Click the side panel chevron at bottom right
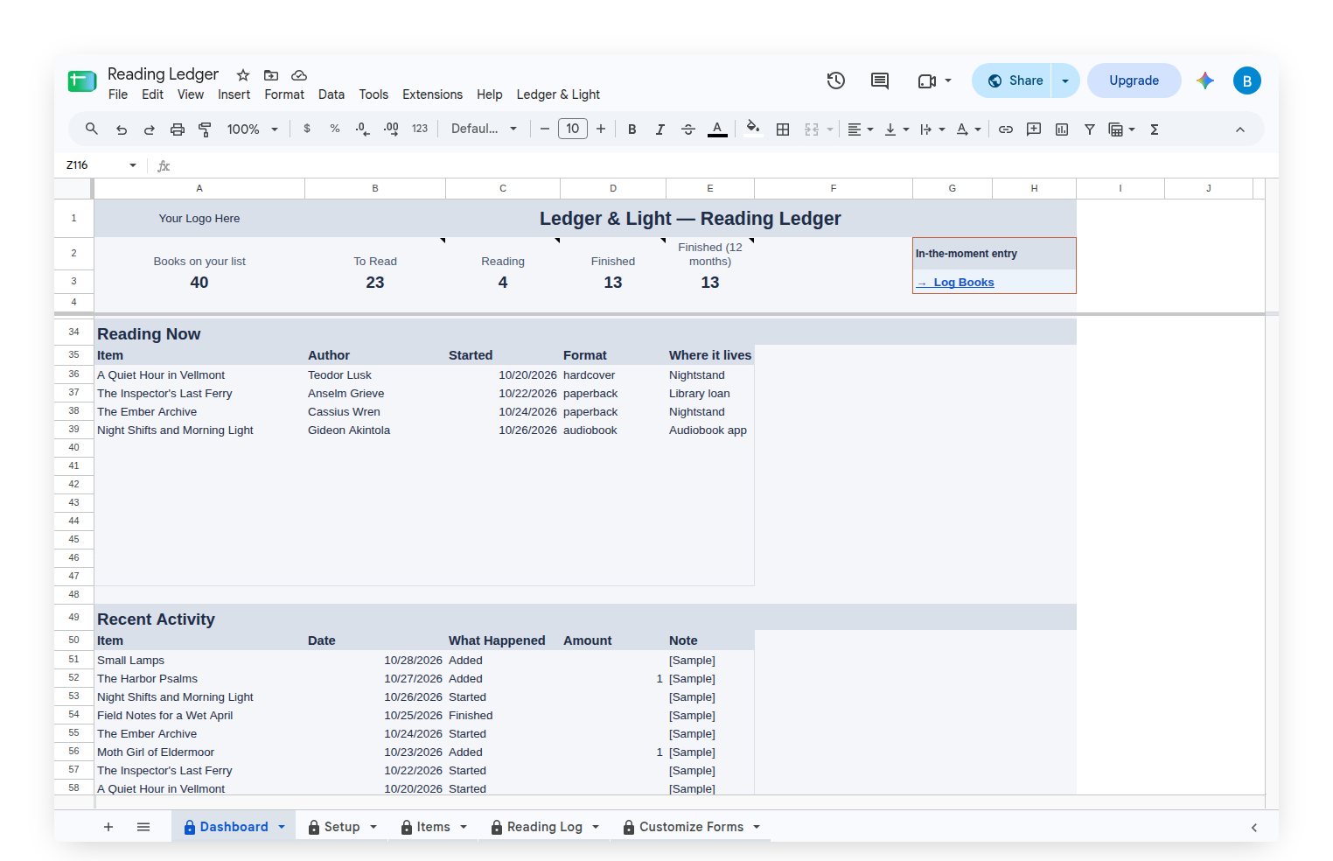The image size is (1333, 861). point(1253,828)
